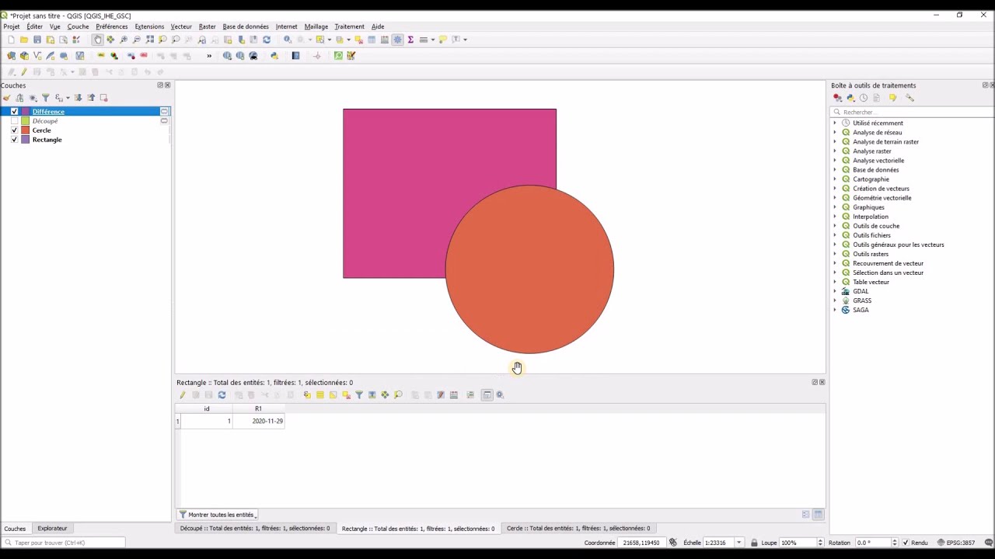Enable the Découpé layer visibility
Viewport: 995px width, 559px height.
click(x=14, y=121)
